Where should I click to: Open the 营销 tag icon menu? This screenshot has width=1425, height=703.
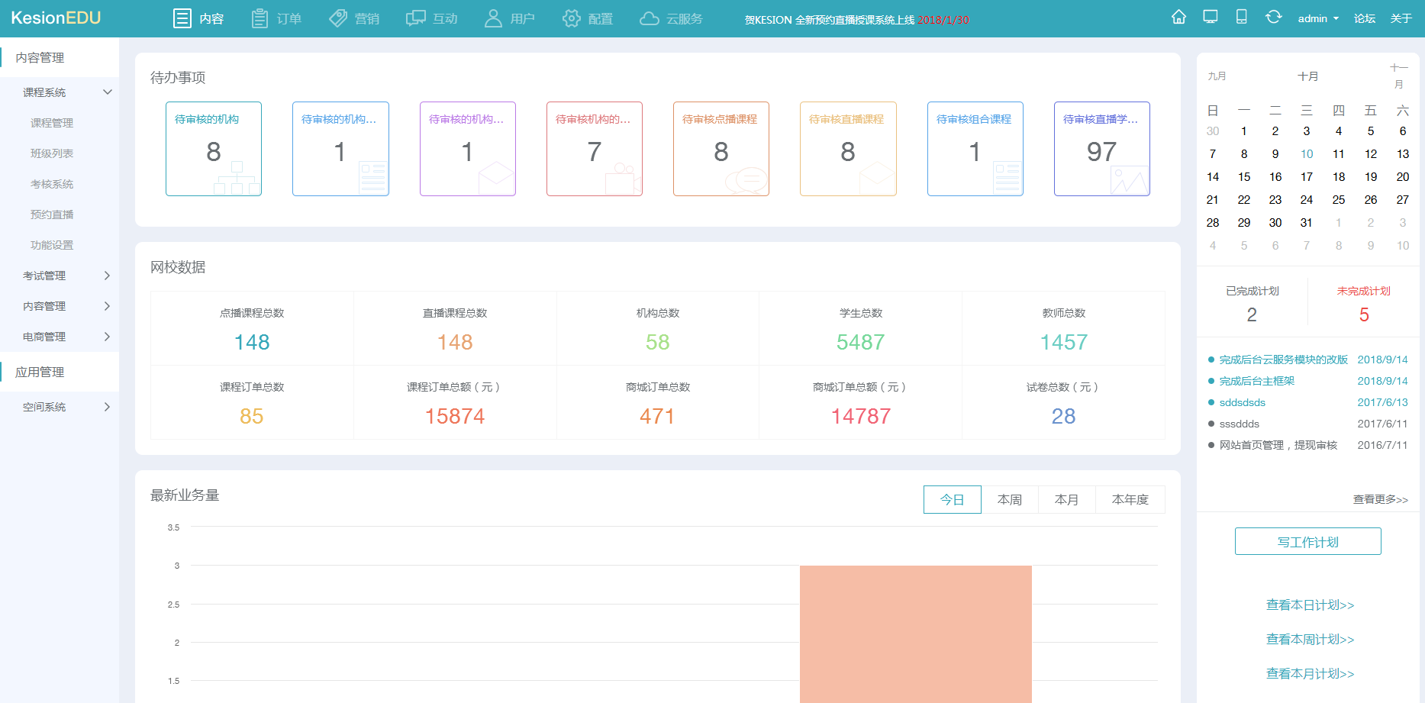[x=353, y=18]
